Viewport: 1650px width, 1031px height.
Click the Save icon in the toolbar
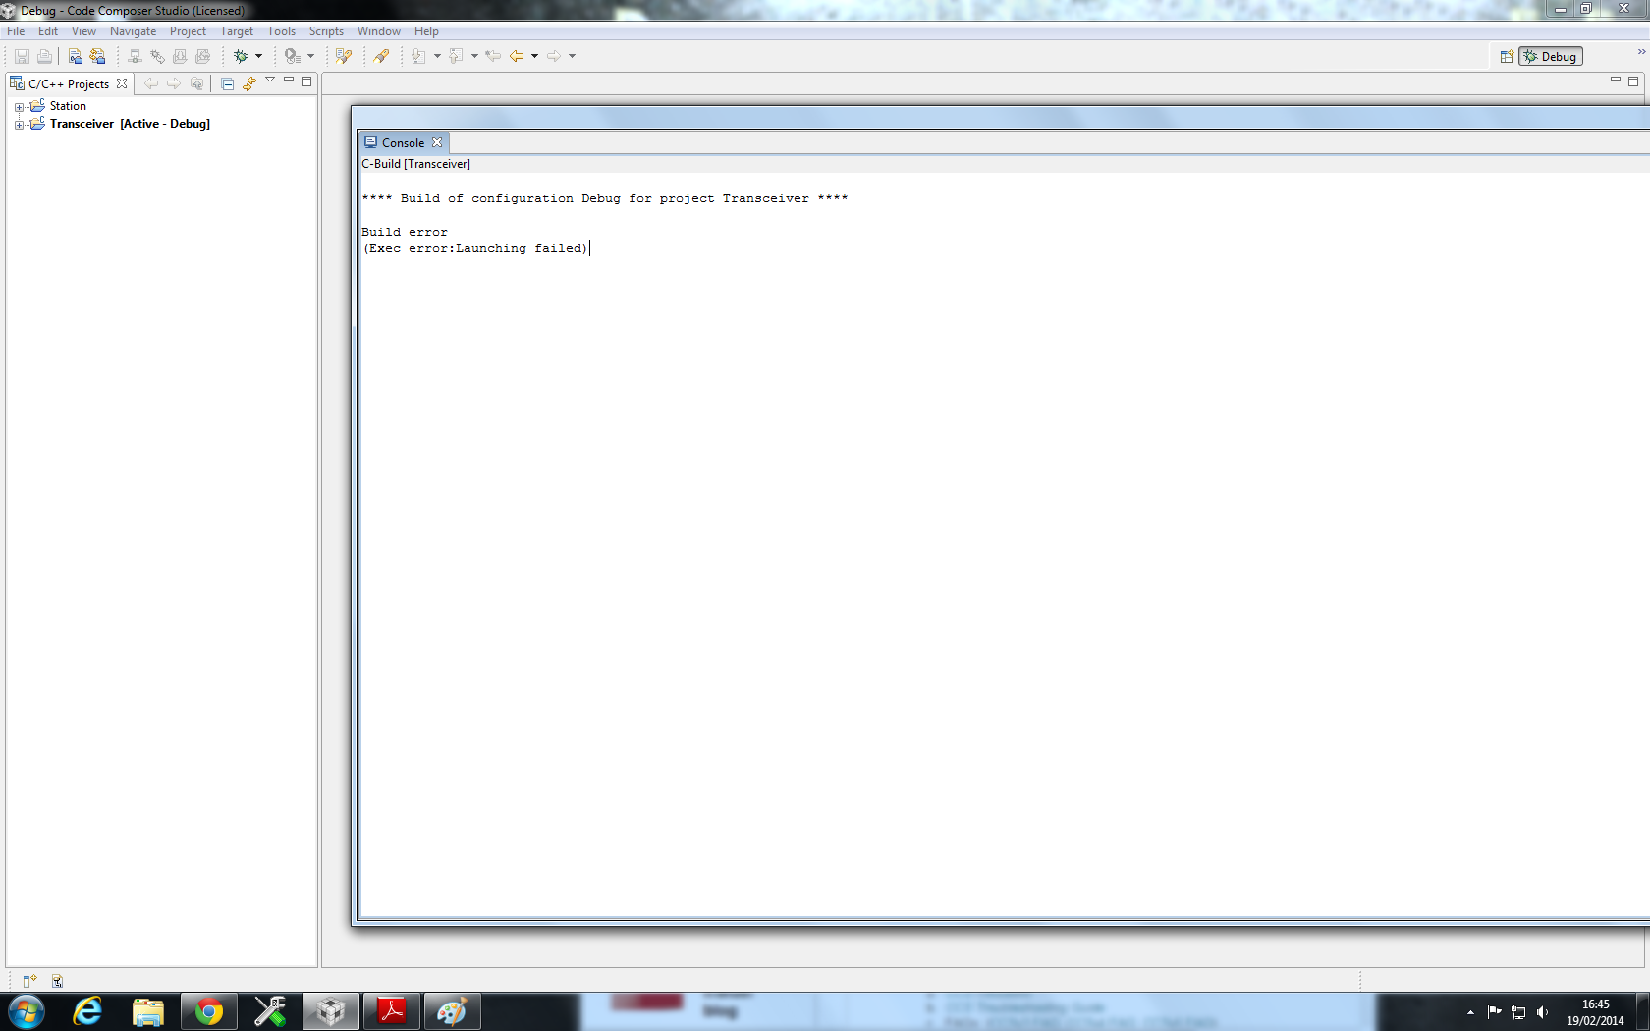(x=22, y=56)
